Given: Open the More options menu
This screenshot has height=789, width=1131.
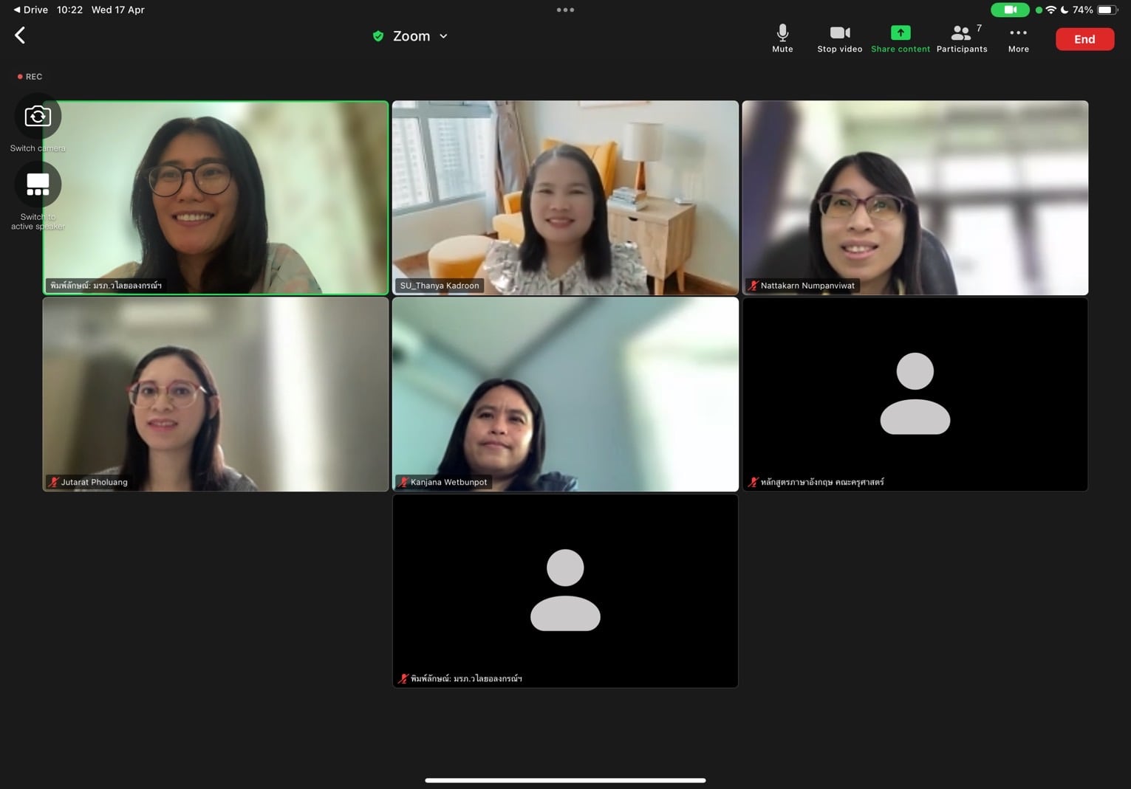Looking at the screenshot, I should point(1018,38).
